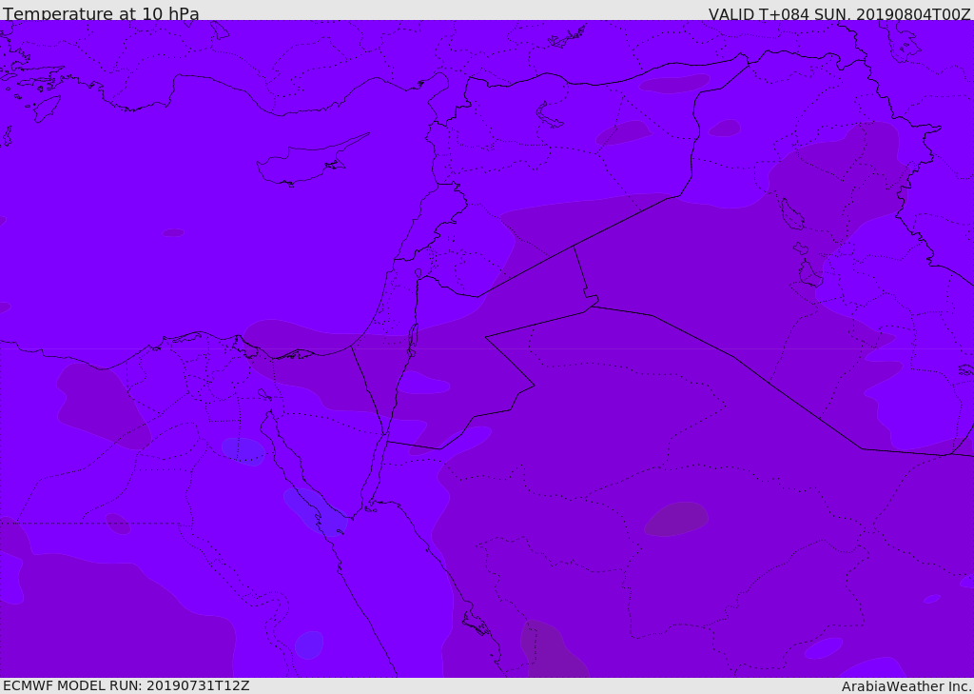Click the 'ECMWF MODEL RUN: 20190731T12Z' label
974x694 pixels.
click(x=127, y=685)
